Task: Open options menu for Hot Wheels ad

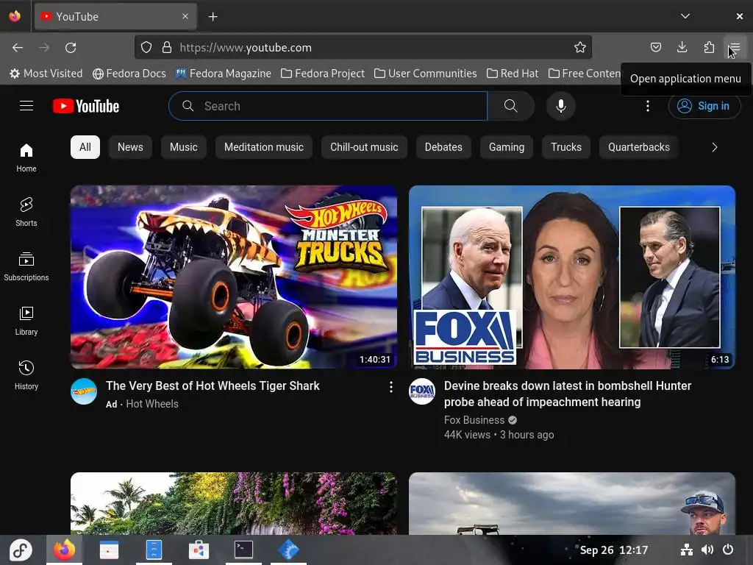Action: tap(391, 387)
